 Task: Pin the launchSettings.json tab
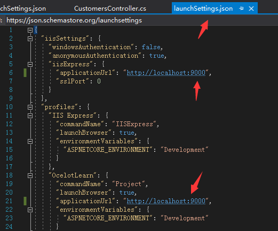(241, 9)
